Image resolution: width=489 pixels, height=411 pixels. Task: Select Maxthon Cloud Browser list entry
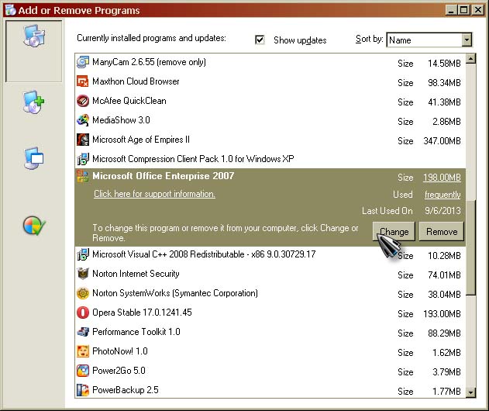pyautogui.click(x=136, y=81)
